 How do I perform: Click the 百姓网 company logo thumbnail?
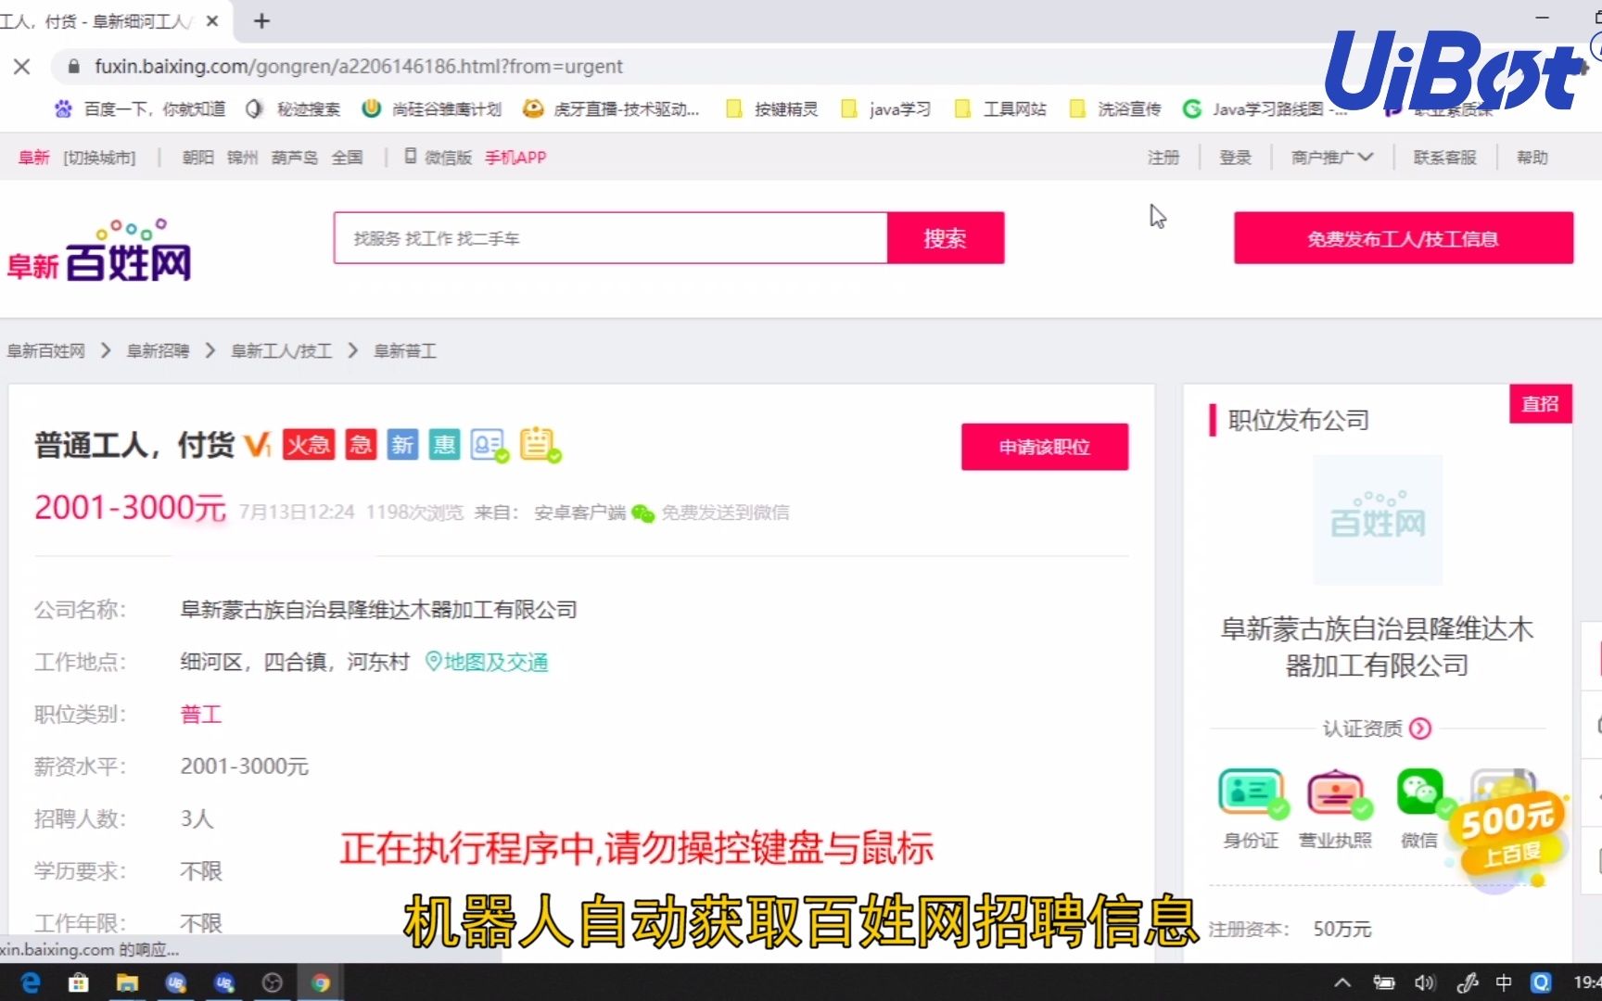point(1378,520)
